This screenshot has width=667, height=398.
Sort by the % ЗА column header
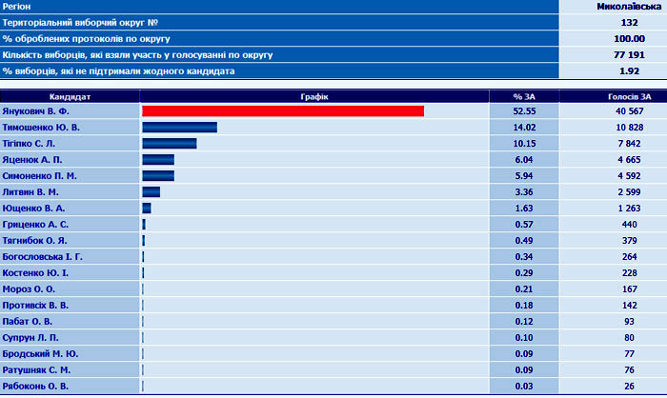pos(523,95)
